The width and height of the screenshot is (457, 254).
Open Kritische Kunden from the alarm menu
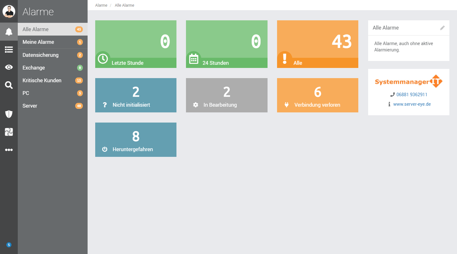[x=42, y=80]
